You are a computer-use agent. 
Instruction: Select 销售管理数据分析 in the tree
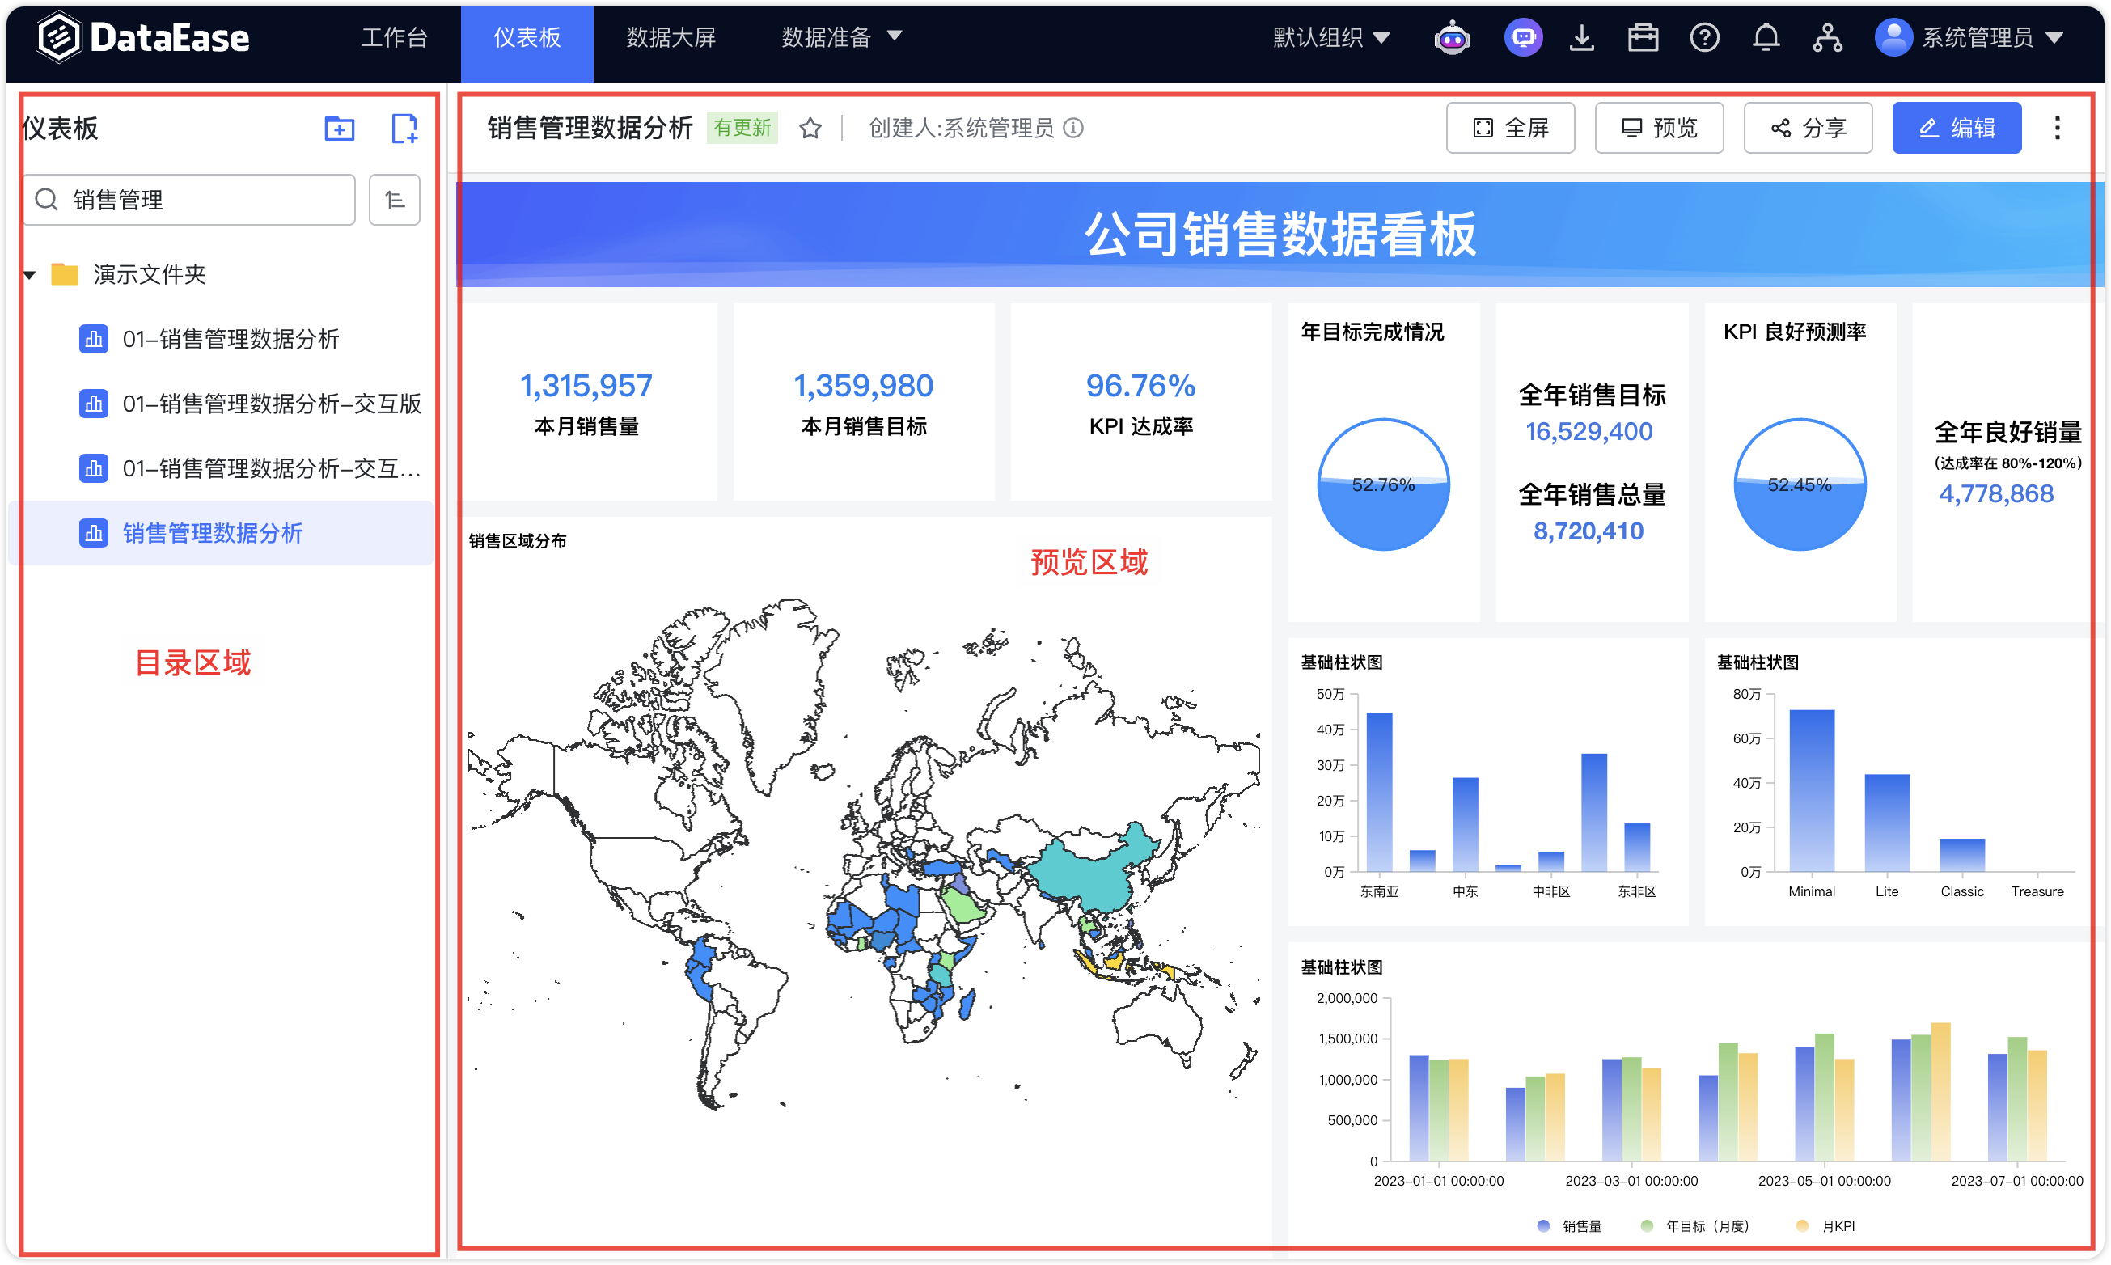[x=221, y=533]
